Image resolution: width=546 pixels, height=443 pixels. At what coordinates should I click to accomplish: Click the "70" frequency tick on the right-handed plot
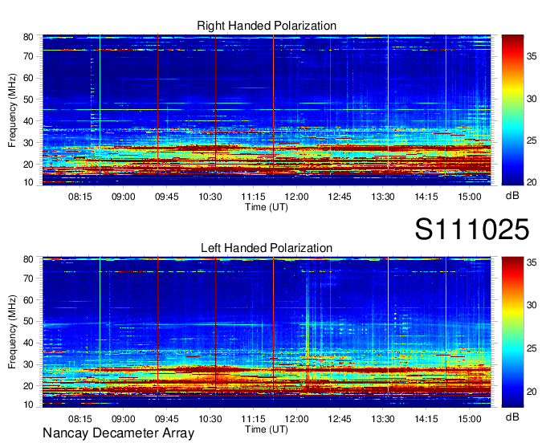pos(28,56)
